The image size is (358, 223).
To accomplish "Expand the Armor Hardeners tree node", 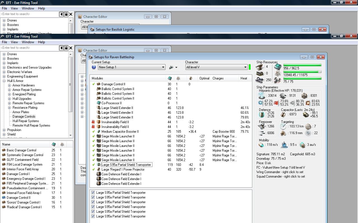I will [10, 85].
